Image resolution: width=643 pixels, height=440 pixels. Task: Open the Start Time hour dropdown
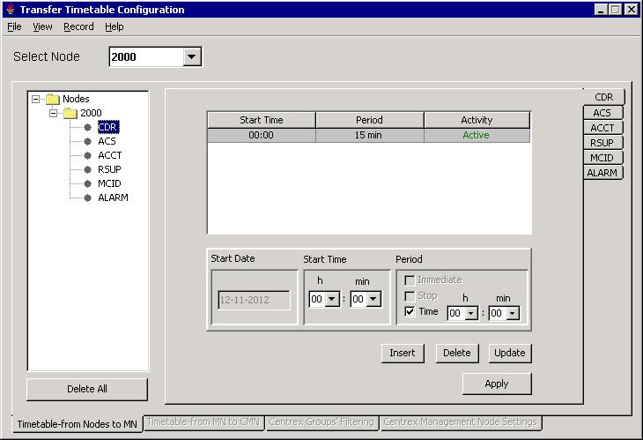tap(332, 299)
